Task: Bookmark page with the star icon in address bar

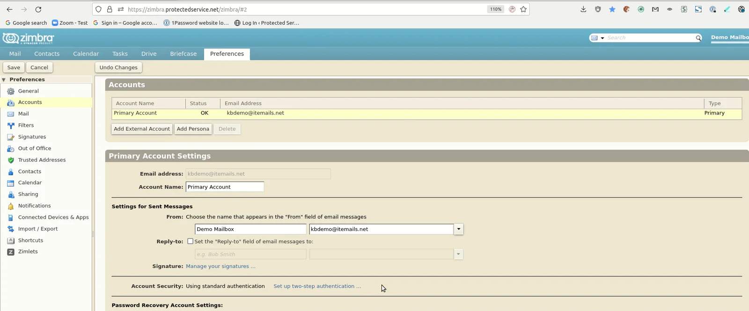Action: 523,9
